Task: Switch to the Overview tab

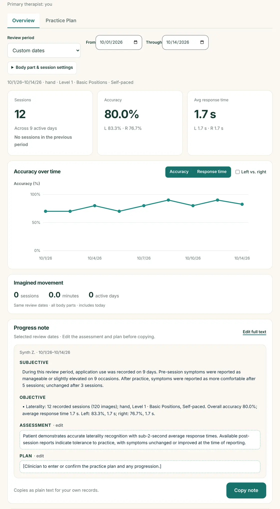Action: [23, 21]
